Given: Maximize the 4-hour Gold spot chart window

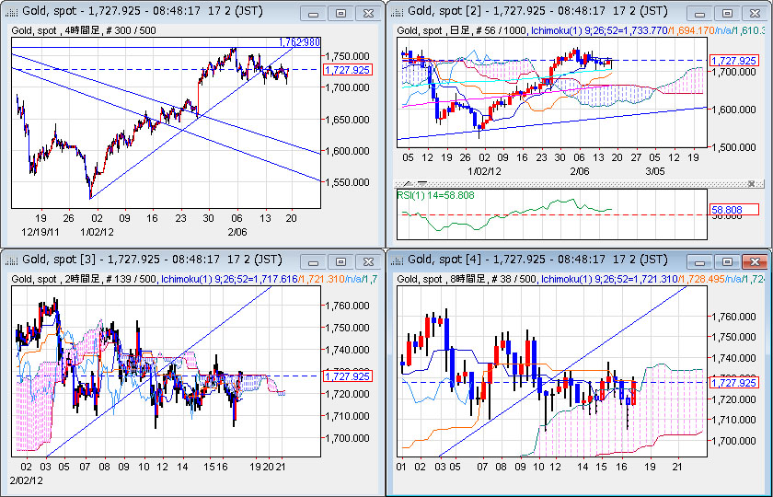Looking at the screenshot, I should pos(340,13).
